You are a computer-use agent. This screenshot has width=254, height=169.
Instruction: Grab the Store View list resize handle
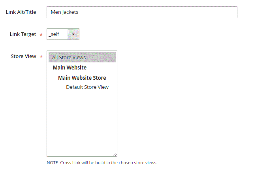[x=115, y=154]
